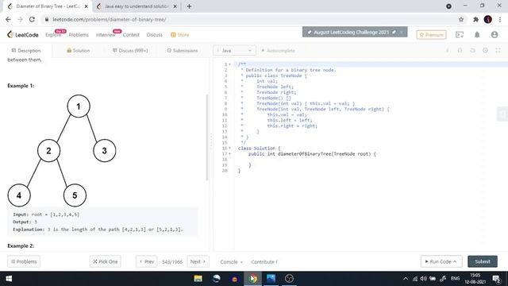Open a new browser tab
Screen dimensions: 508x286
point(189,6)
